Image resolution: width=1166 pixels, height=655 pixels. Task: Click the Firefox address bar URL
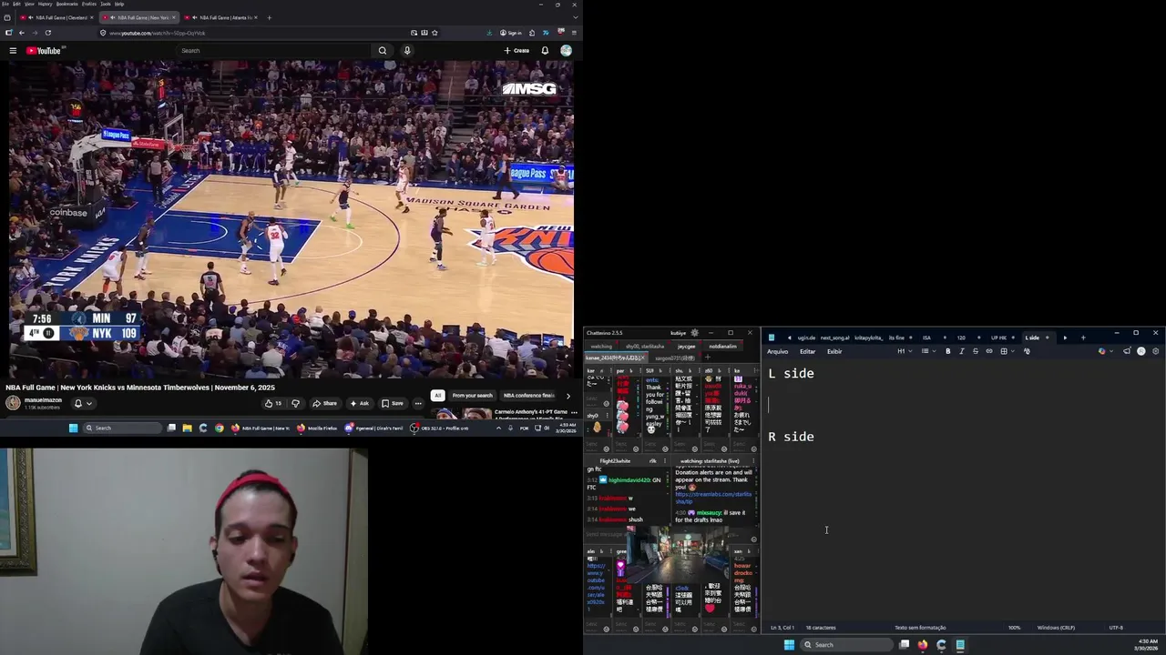[157, 33]
